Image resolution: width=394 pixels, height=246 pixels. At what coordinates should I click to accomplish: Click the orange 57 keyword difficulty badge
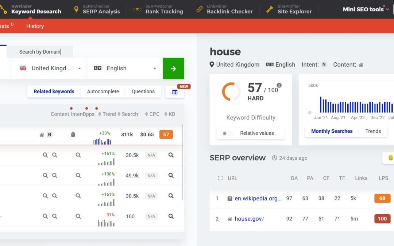pos(166,134)
